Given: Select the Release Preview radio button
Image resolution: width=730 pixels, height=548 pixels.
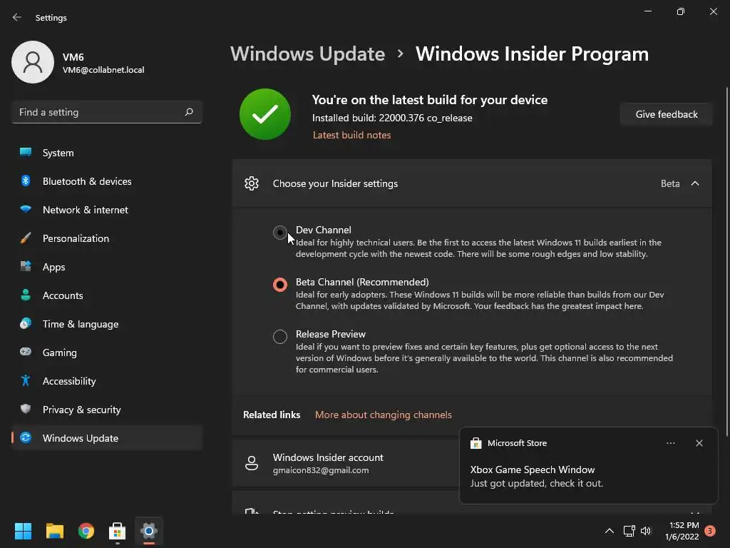Looking at the screenshot, I should 279,337.
